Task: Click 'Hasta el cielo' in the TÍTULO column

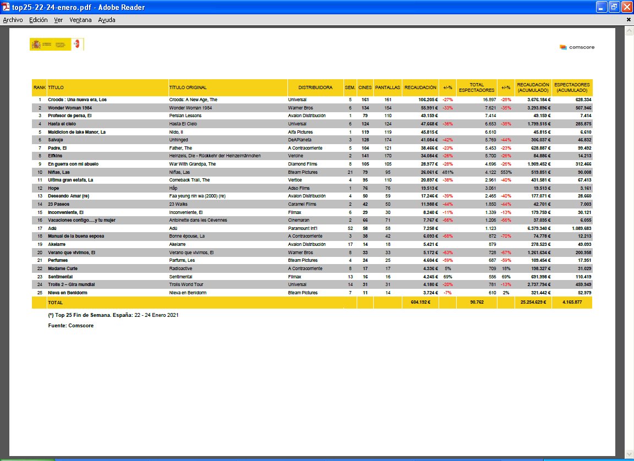Action: 62,124
